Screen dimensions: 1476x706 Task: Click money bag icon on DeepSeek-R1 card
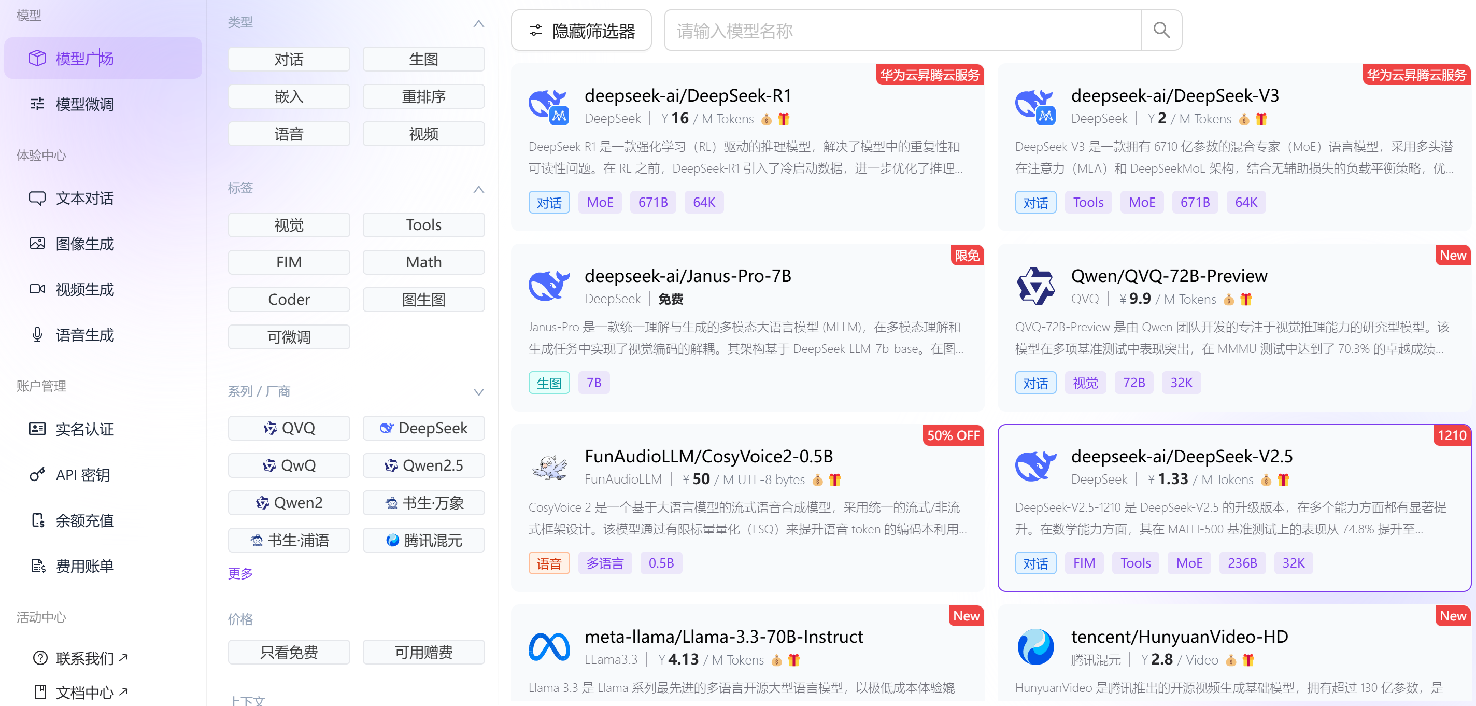coord(766,119)
